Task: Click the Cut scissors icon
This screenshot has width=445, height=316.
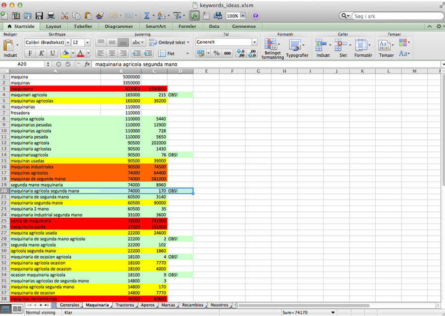Action: coord(66,16)
